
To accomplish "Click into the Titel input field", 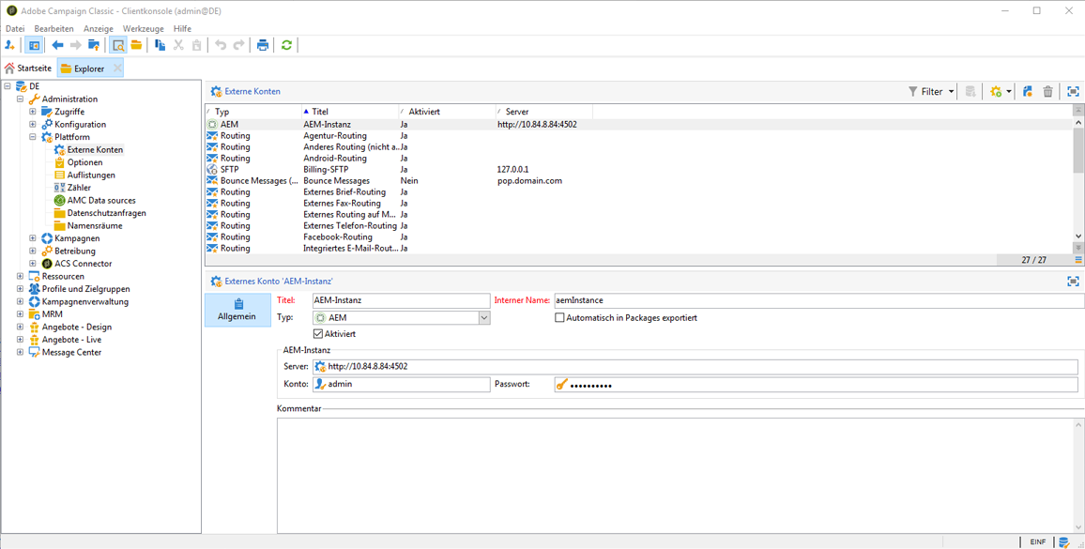I will pos(400,300).
